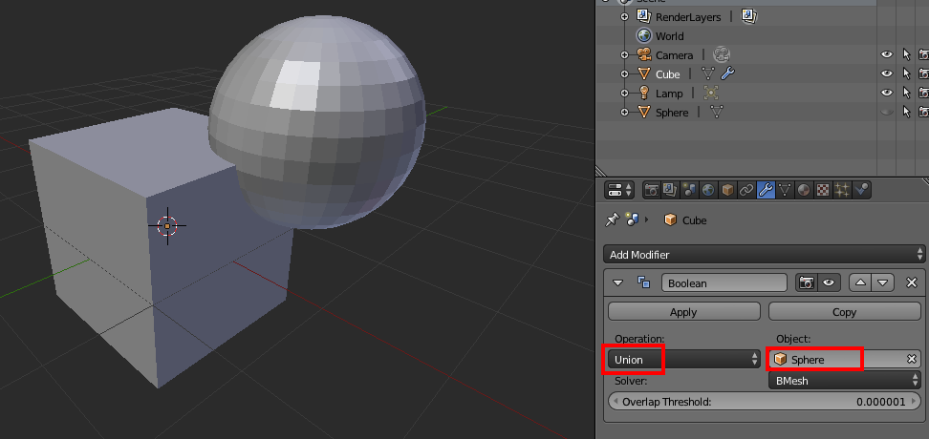929x439 pixels.
Task: Open the Object Data triangle tab
Action: tap(785, 190)
